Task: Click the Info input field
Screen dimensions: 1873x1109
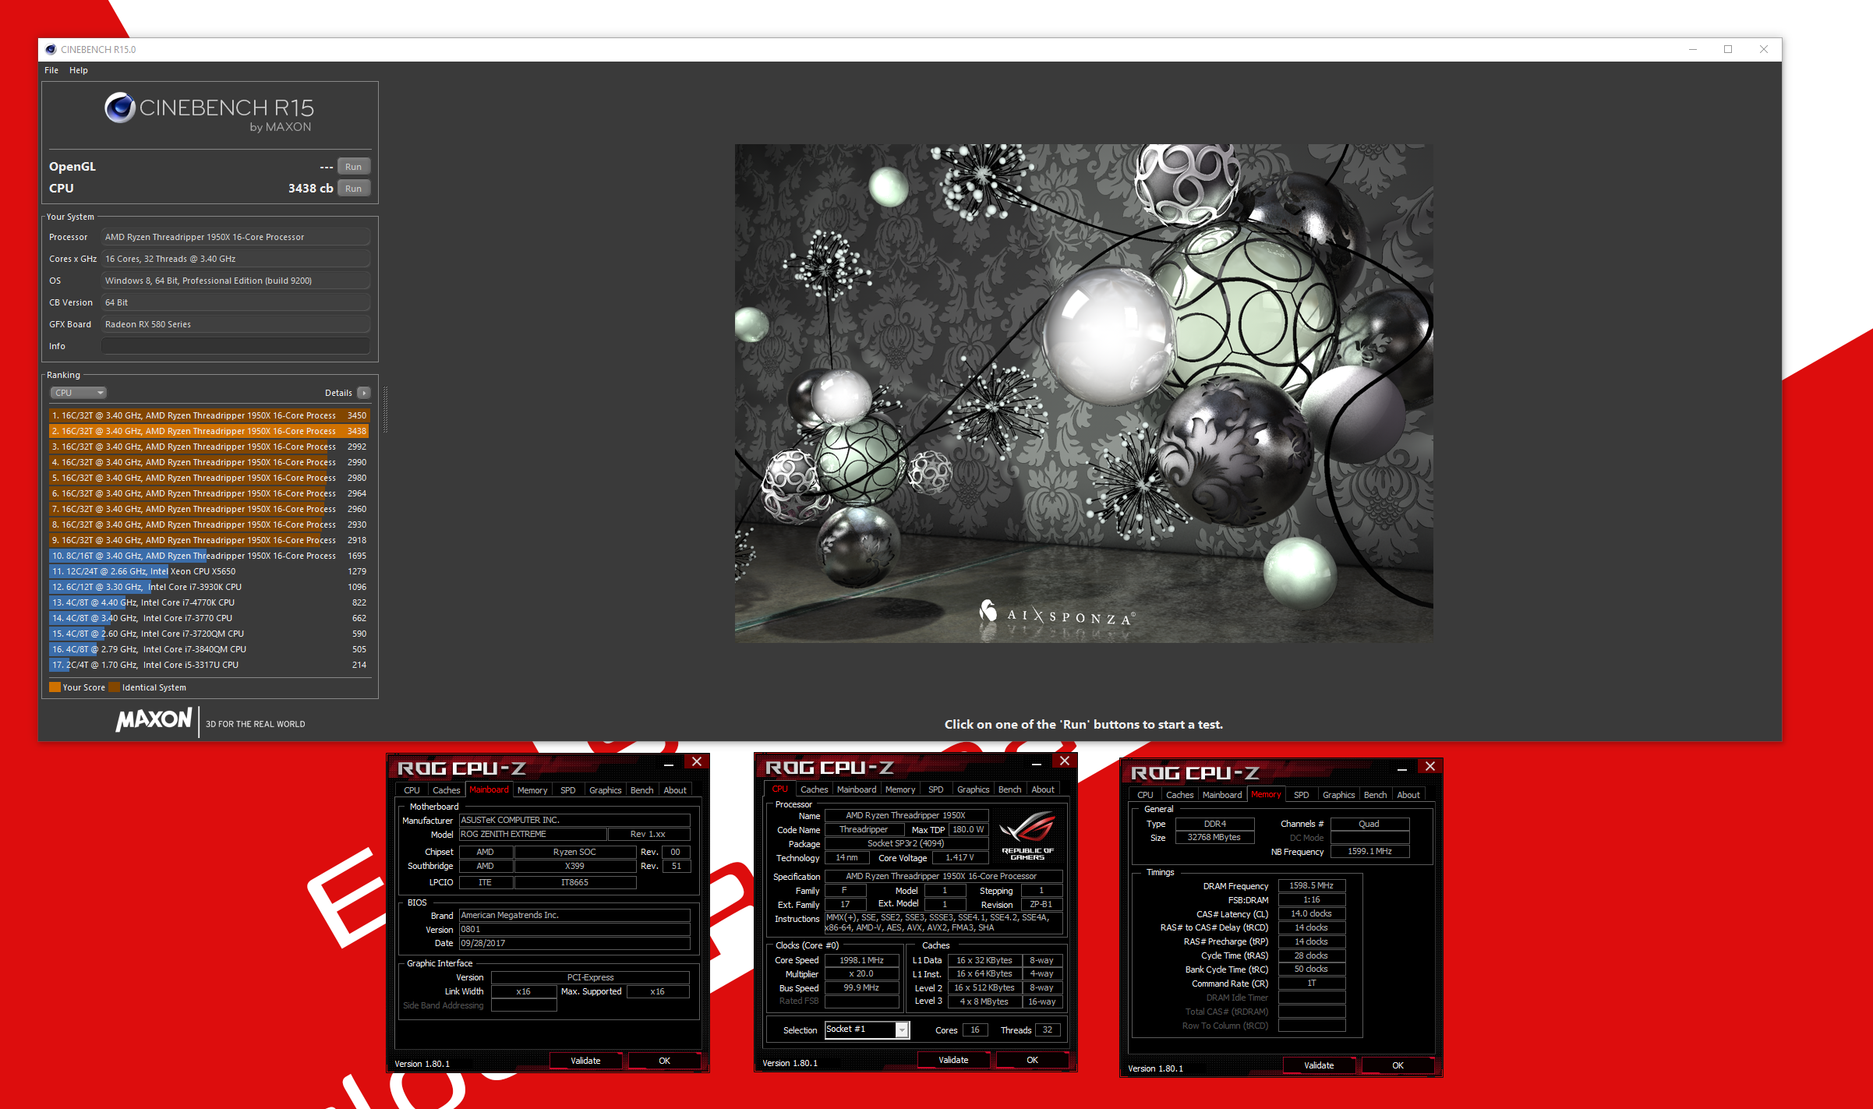Action: point(235,346)
